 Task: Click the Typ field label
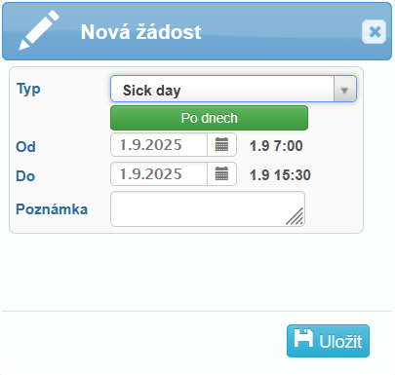(28, 89)
